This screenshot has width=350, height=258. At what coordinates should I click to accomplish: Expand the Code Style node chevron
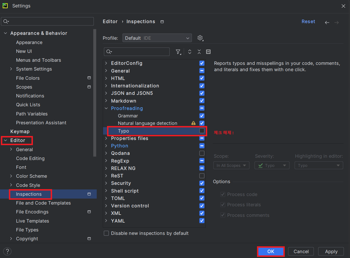(x=11, y=185)
